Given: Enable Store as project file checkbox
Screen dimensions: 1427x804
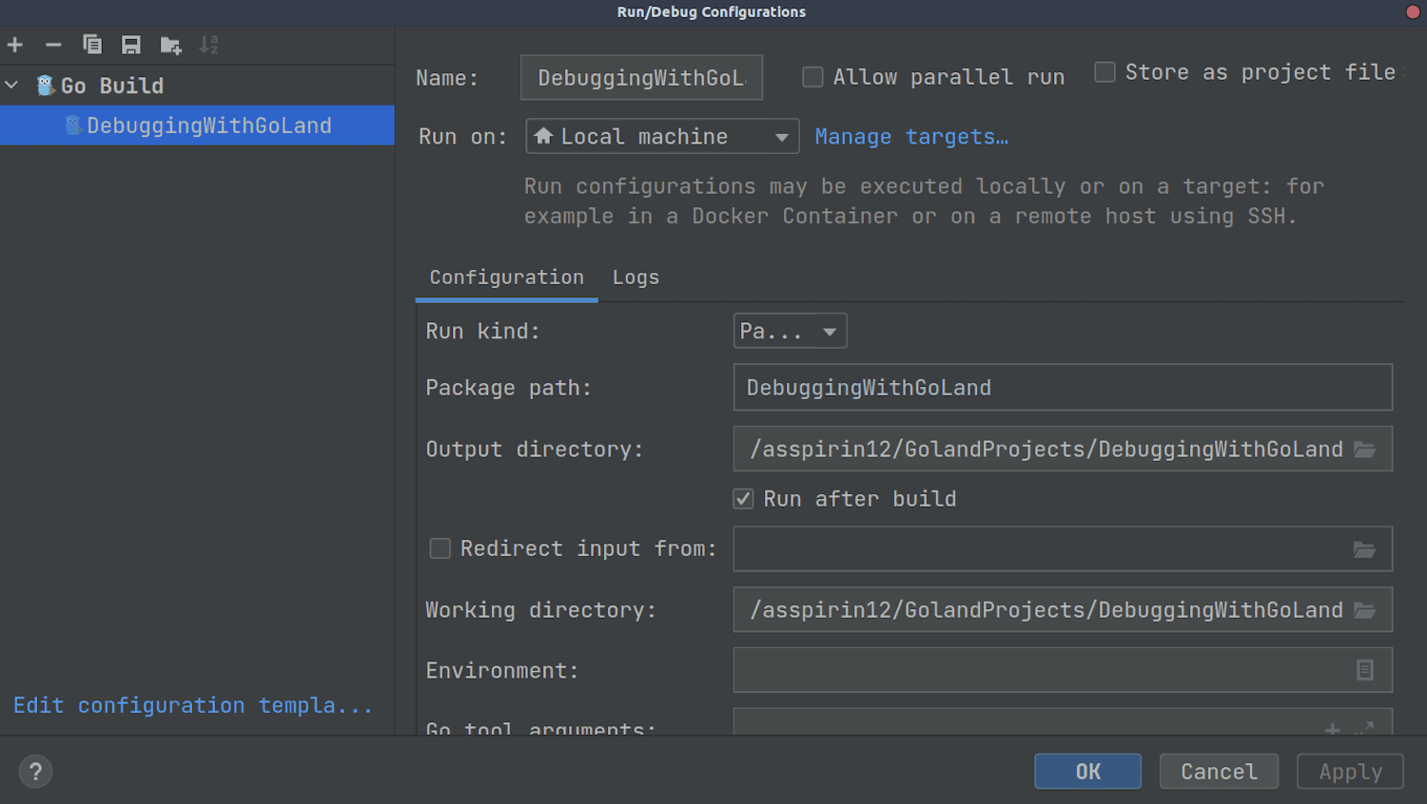Looking at the screenshot, I should point(1104,72).
